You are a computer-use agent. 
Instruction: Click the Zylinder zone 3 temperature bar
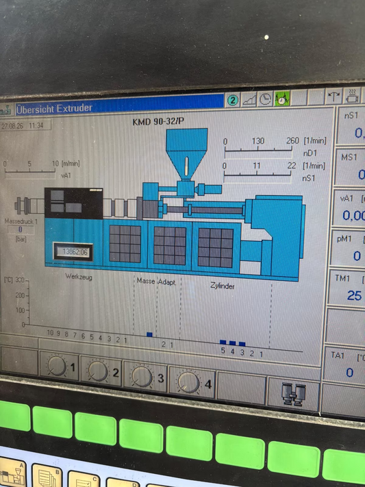point(242,344)
